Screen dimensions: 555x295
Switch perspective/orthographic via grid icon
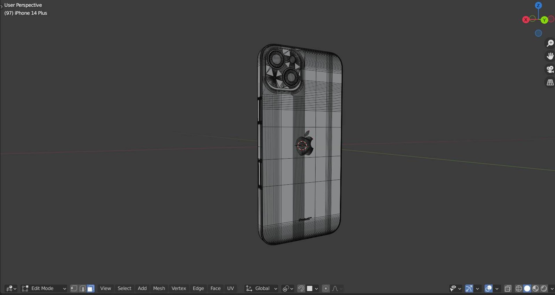click(x=550, y=83)
